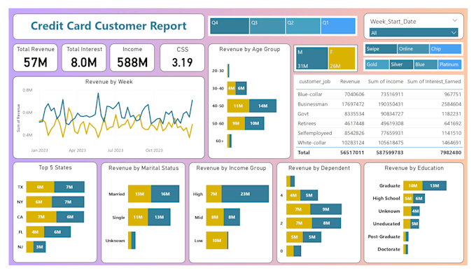
Task: Click the High income 23M bar
Action: click(x=245, y=194)
